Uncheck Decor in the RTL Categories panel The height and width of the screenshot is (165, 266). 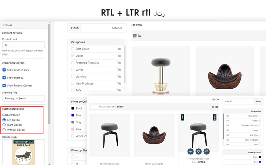point(260,121)
